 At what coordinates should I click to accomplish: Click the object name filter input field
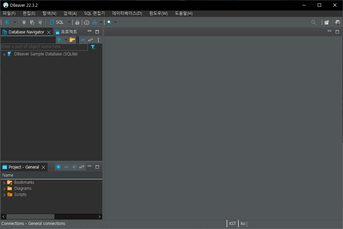pyautogui.click(x=44, y=47)
